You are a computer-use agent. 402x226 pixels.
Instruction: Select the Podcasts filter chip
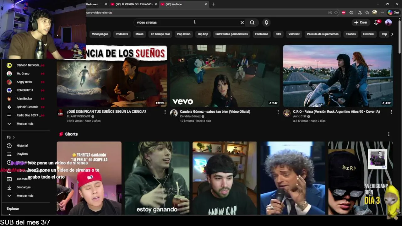point(122,34)
